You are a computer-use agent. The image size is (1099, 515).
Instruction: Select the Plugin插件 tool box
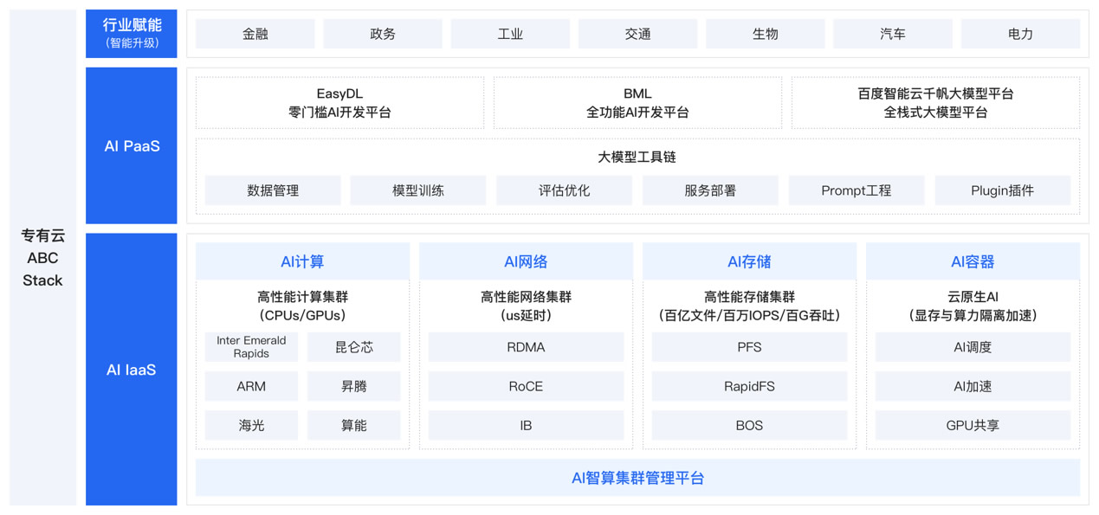point(1003,190)
